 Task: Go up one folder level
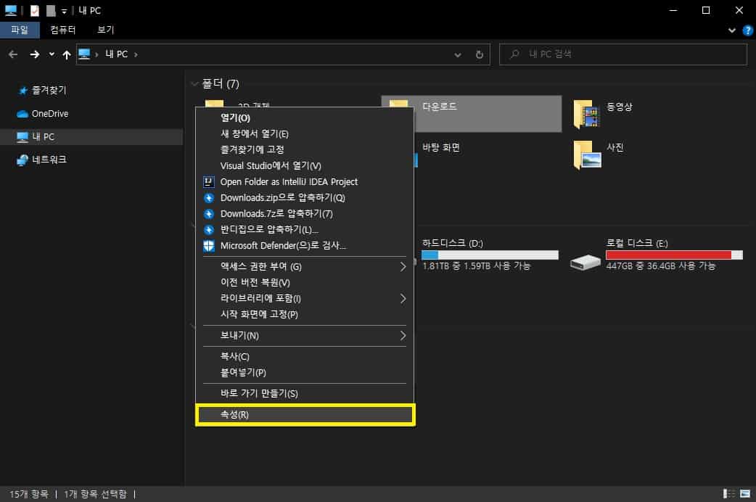67,54
